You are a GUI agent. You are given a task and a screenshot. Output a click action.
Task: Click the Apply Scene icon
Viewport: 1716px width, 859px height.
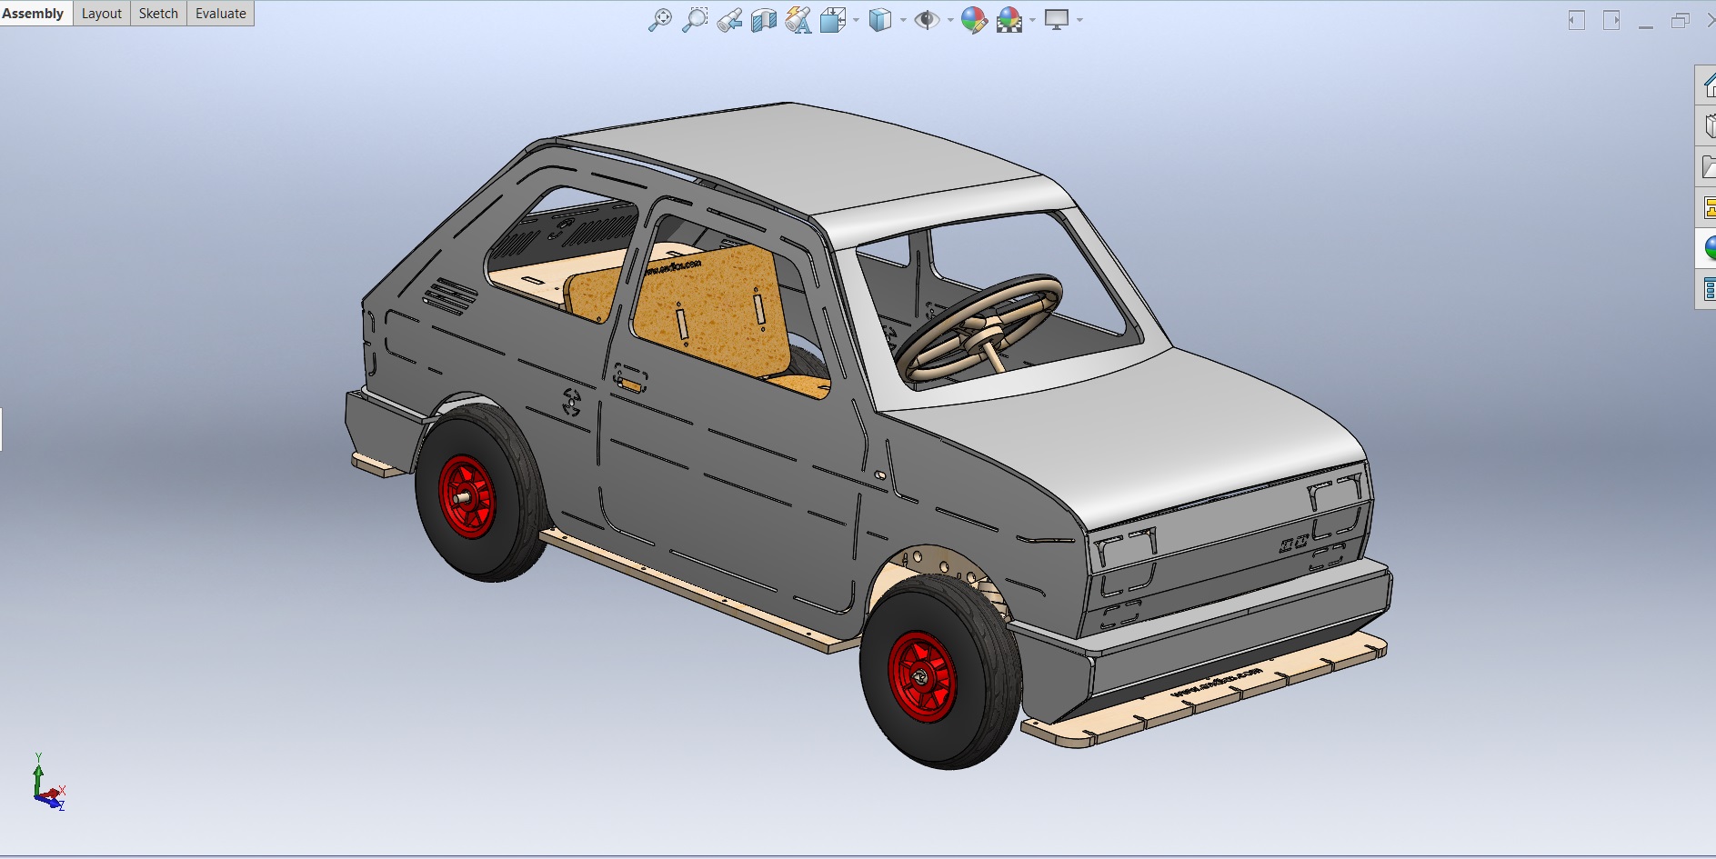[x=1009, y=20]
